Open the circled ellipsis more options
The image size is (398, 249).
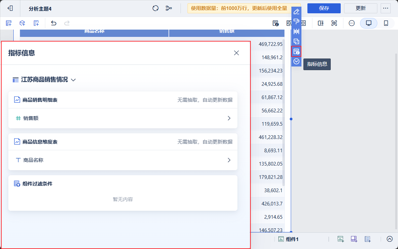point(352,23)
